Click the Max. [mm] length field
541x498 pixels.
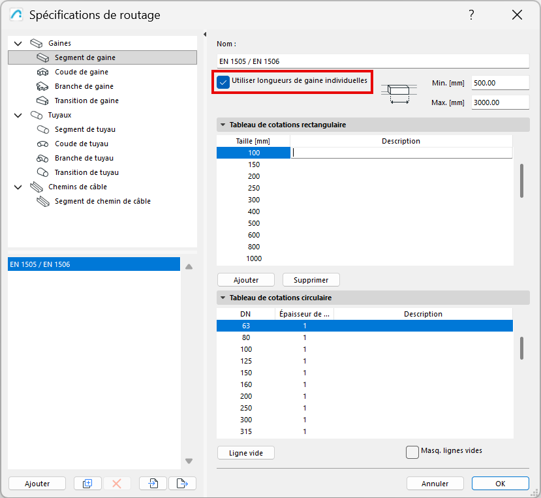[x=499, y=102]
